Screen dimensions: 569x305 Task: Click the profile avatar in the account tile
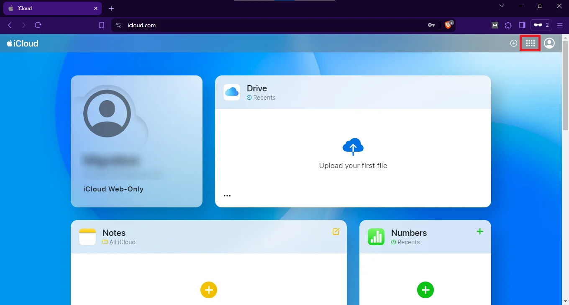tap(107, 114)
